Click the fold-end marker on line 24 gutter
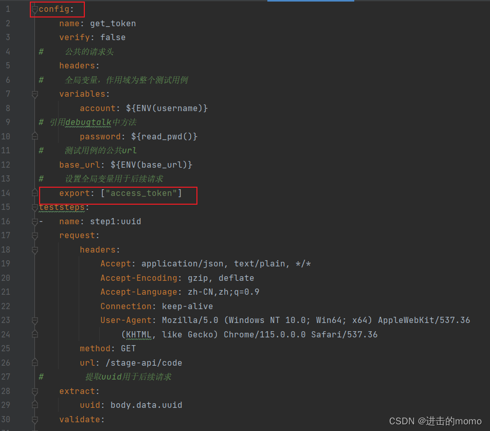Viewport: 490px width, 431px height. pos(34,334)
